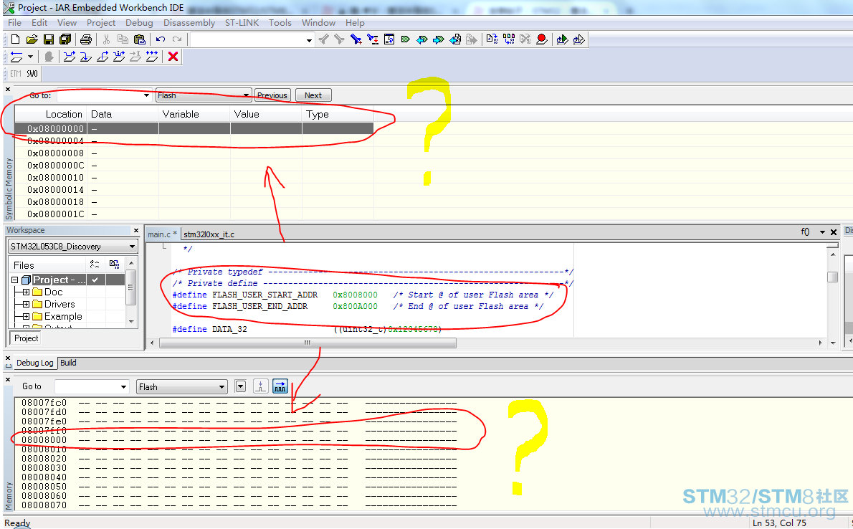Toggle bookmark with the green flag icon
The height and width of the screenshot is (529, 853).
405,39
